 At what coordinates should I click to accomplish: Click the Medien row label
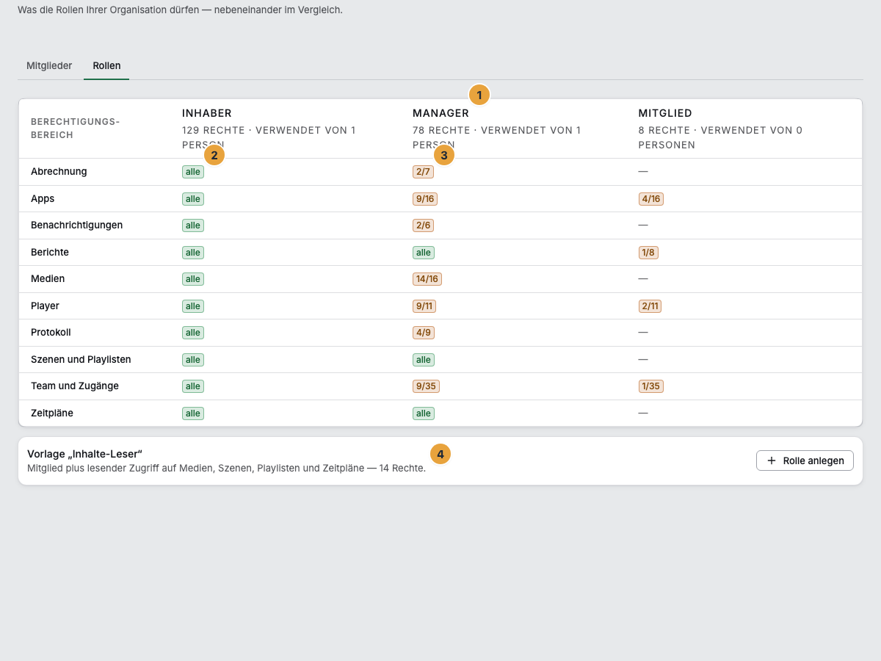48,279
